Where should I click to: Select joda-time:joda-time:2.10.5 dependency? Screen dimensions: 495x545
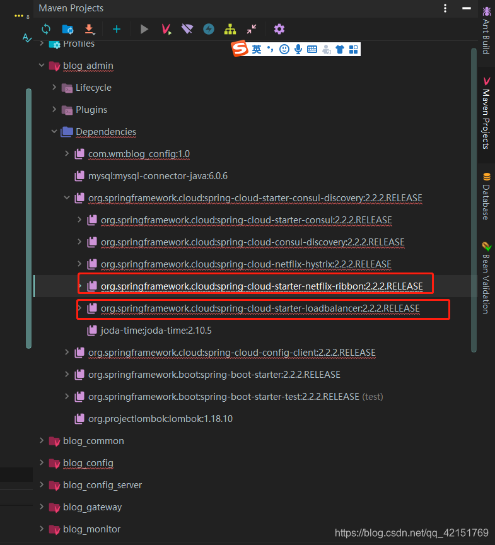point(156,330)
